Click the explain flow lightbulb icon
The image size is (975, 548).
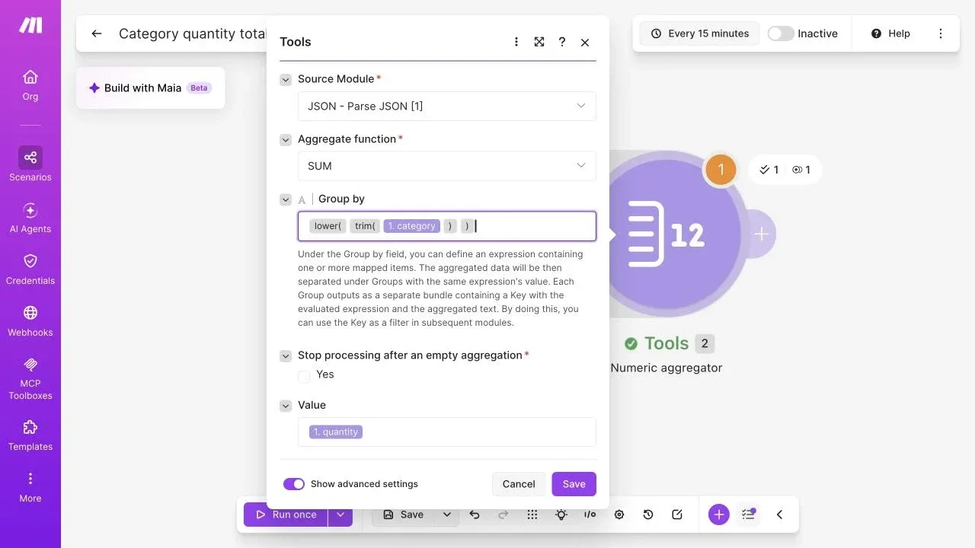coord(561,515)
